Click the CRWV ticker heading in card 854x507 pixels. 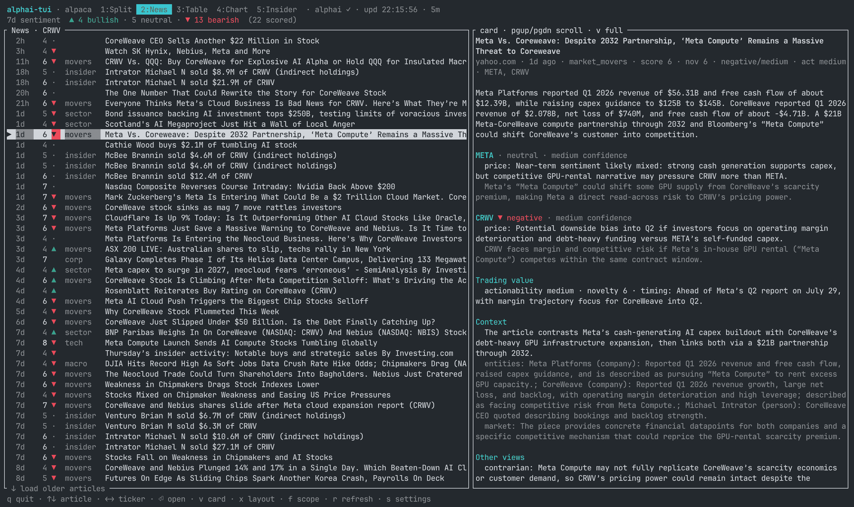(484, 218)
